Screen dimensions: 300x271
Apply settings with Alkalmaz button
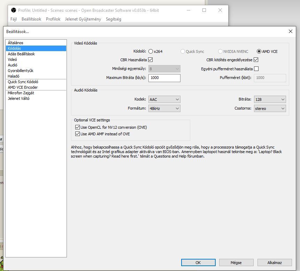click(275, 263)
